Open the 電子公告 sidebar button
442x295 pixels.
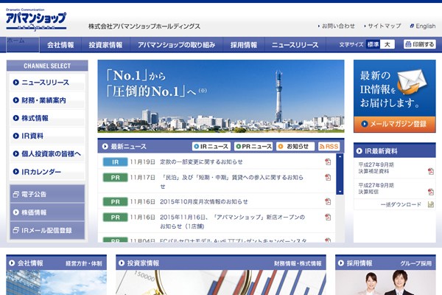tap(47, 194)
